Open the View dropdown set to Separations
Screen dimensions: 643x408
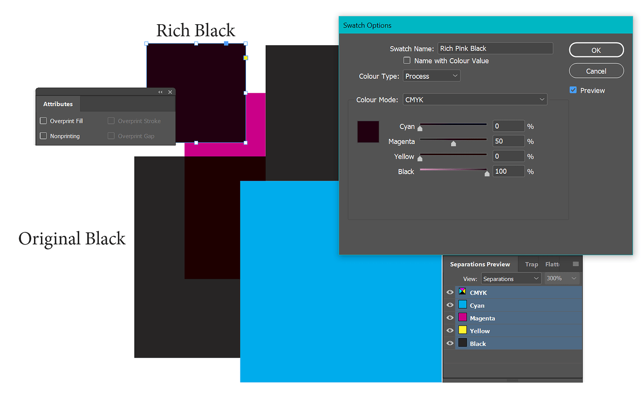click(511, 278)
